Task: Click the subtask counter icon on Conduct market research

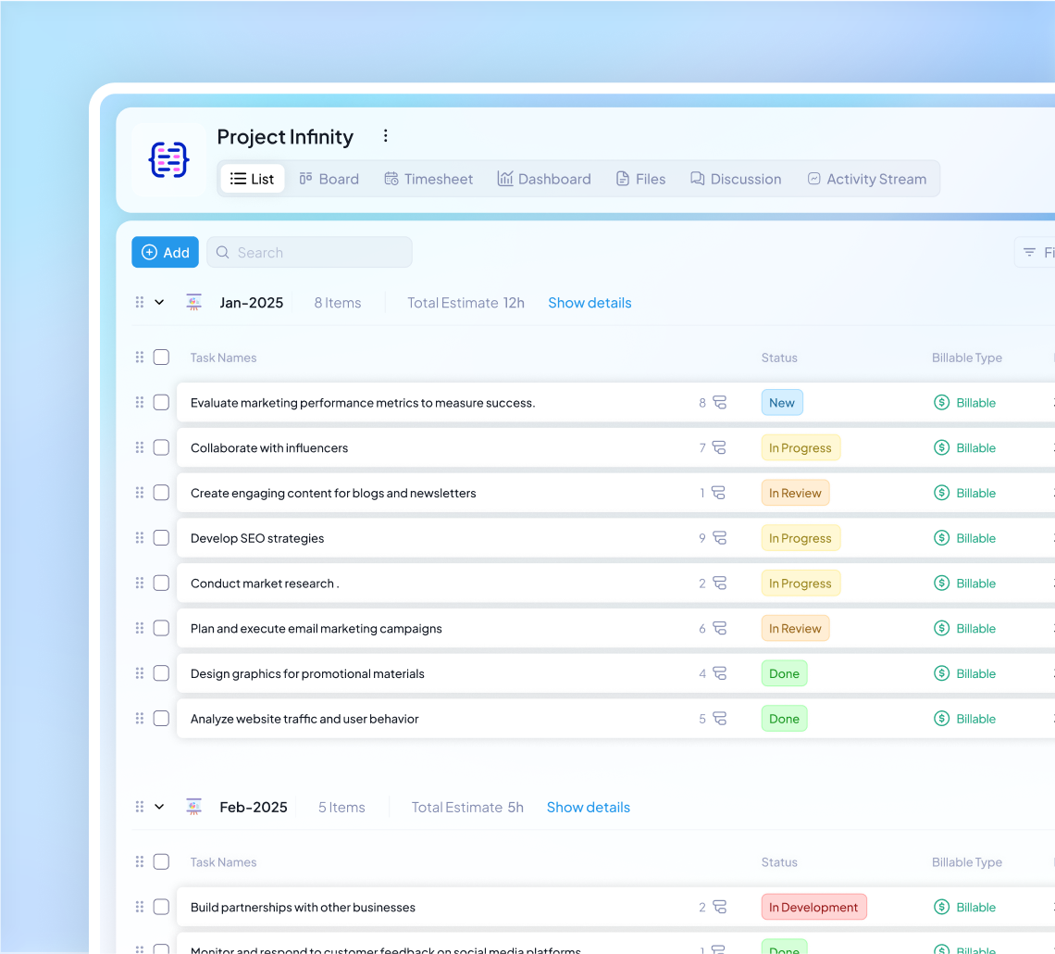Action: pyautogui.click(x=719, y=583)
